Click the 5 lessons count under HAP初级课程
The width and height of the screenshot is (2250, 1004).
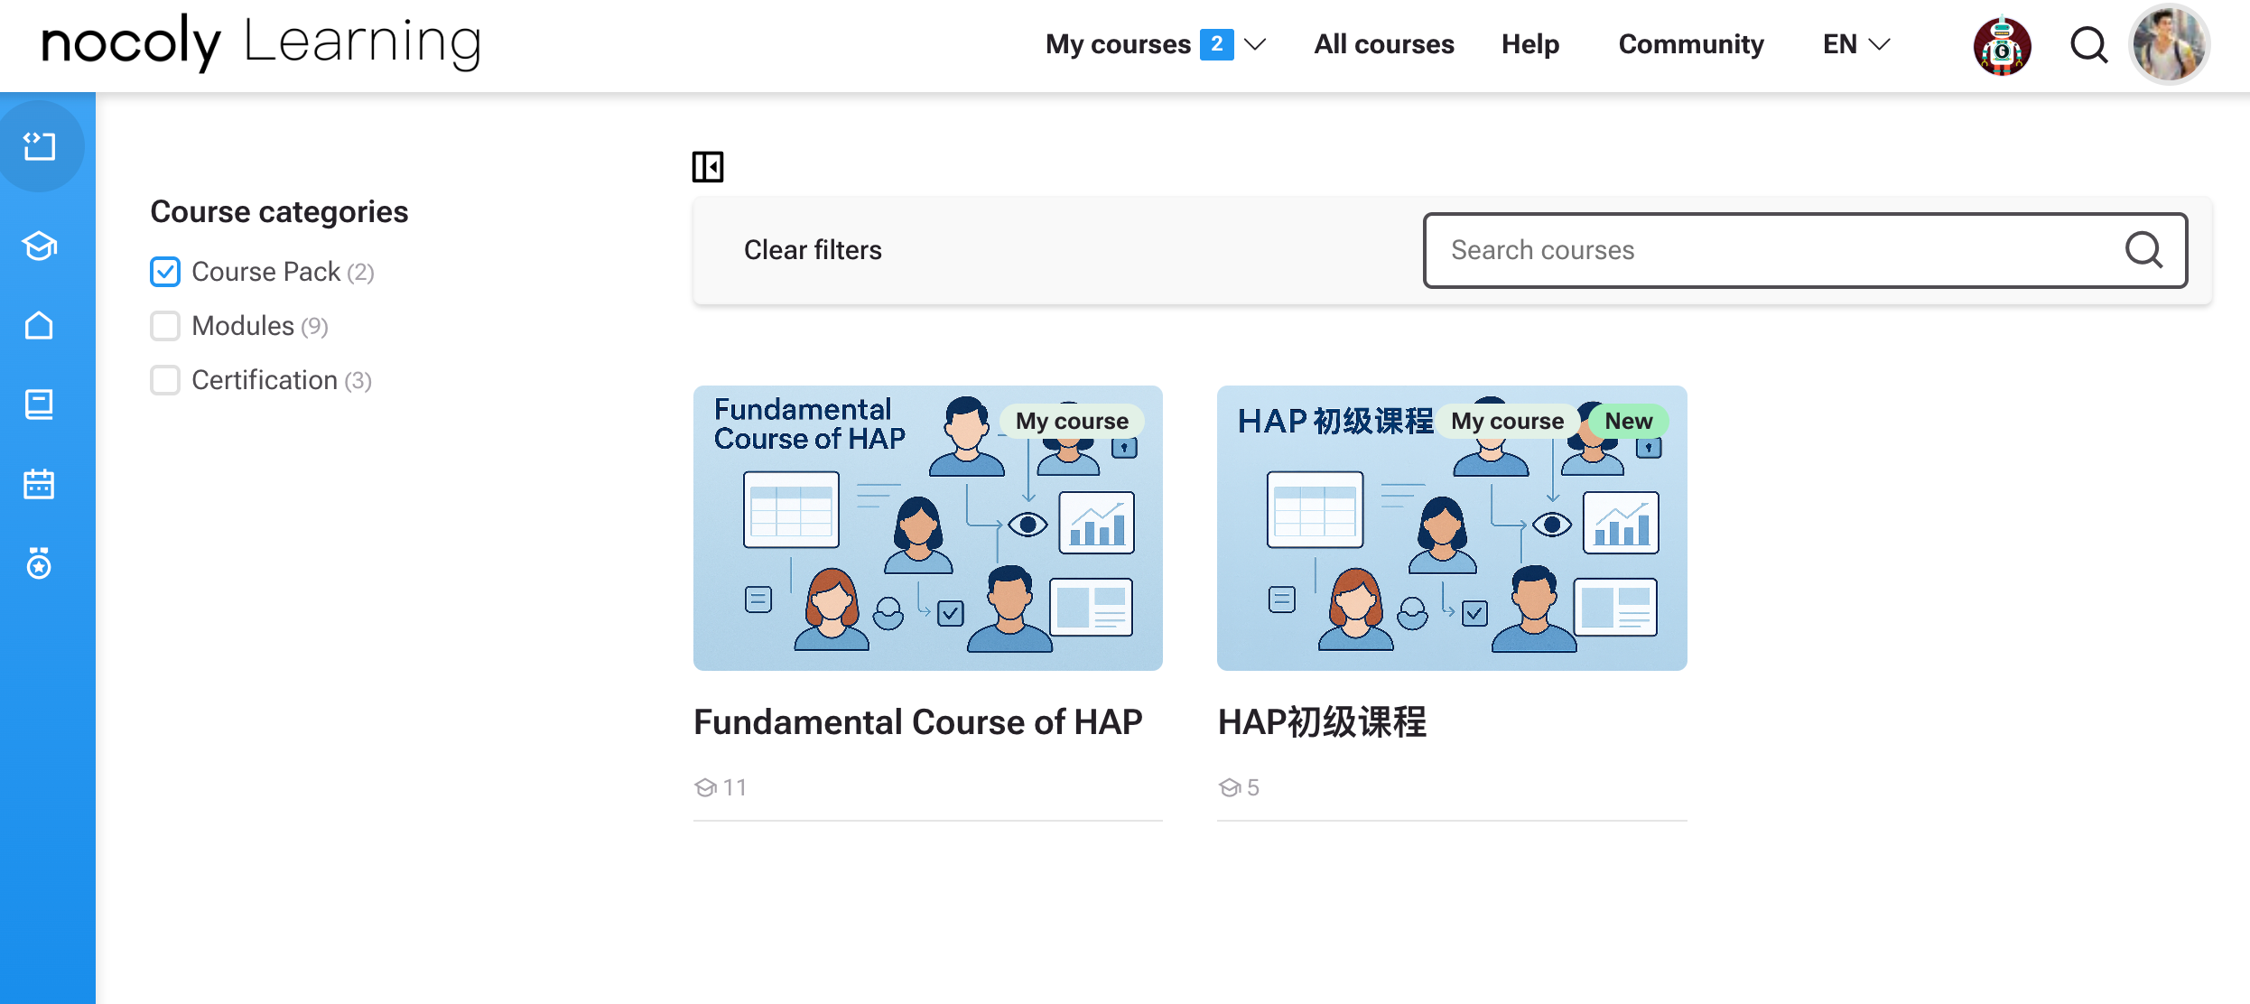point(1239,787)
